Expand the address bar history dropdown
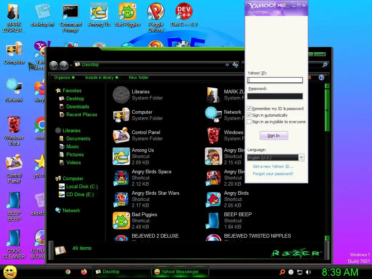 point(227,65)
